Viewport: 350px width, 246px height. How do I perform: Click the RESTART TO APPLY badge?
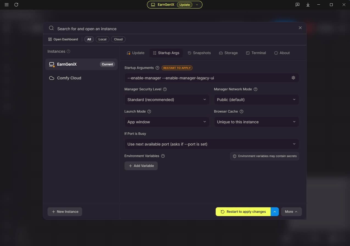coord(177,68)
